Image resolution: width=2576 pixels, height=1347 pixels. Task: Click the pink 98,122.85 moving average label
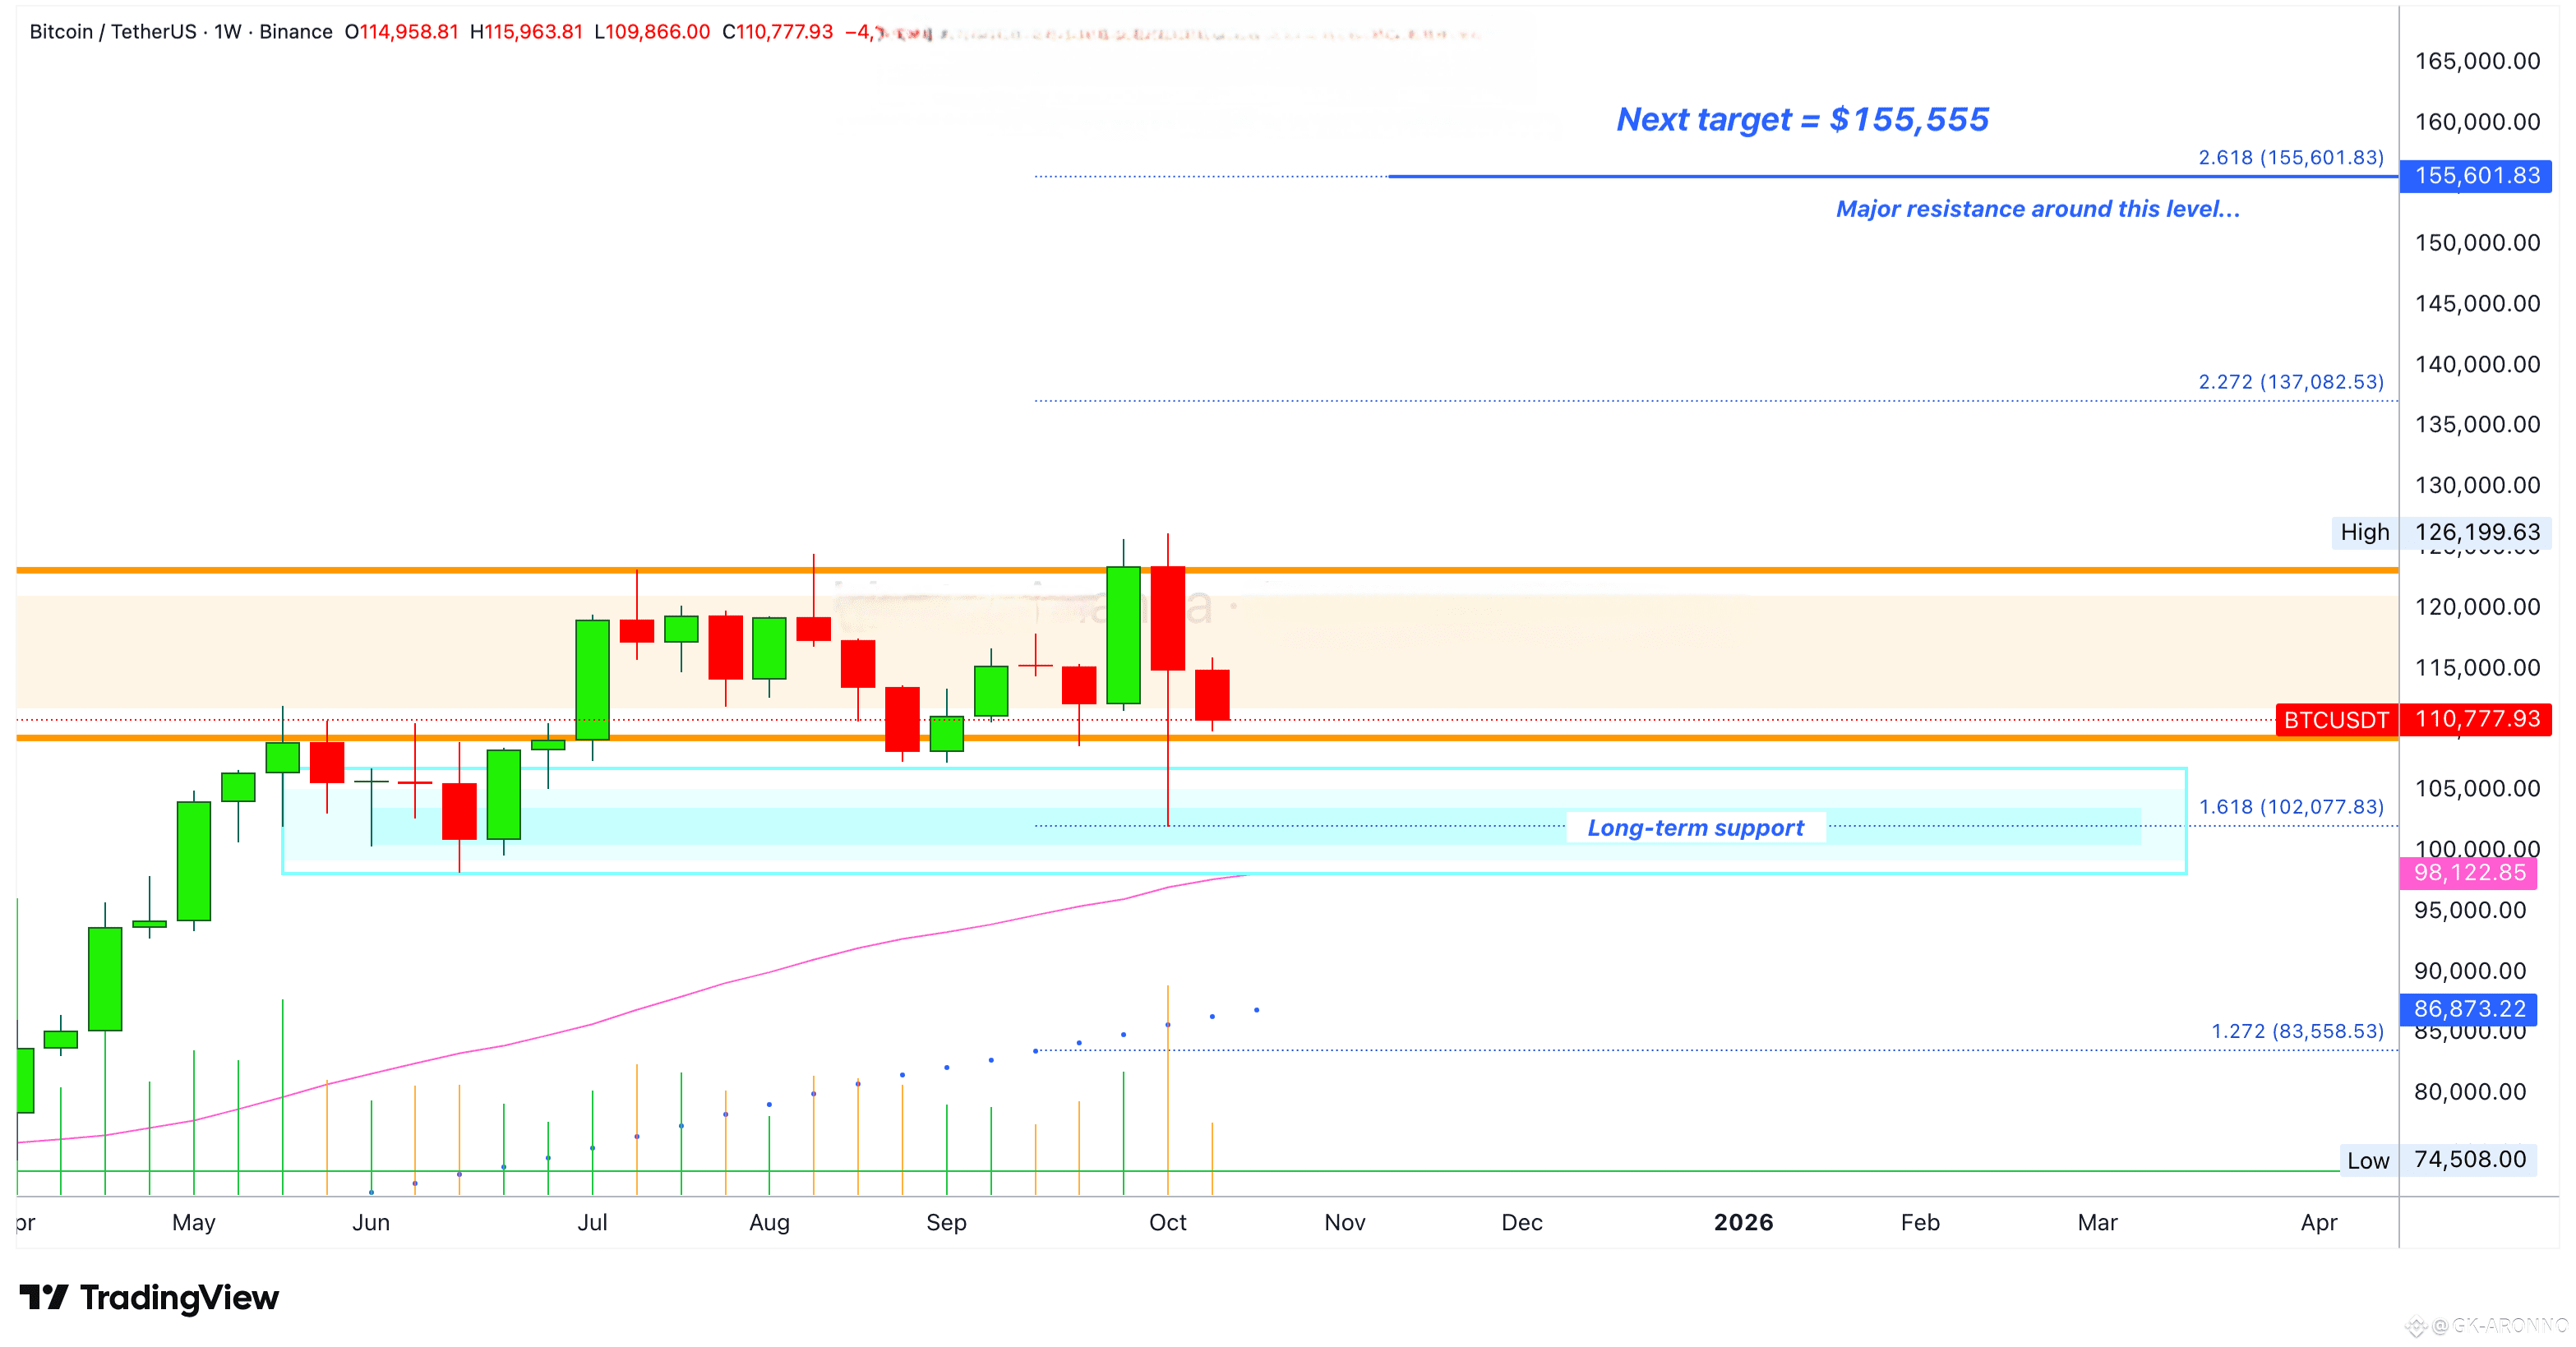pos(2469,873)
